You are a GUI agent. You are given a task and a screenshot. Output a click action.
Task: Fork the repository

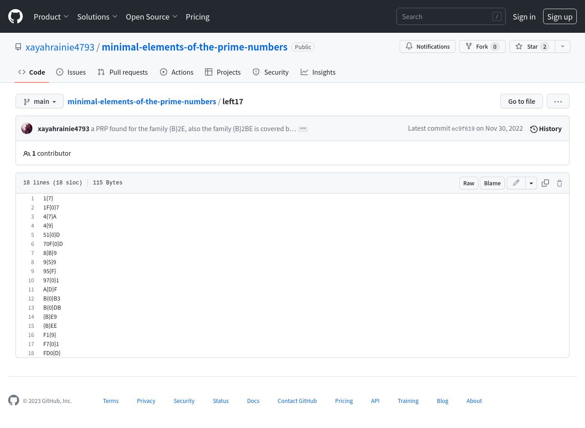pos(482,46)
